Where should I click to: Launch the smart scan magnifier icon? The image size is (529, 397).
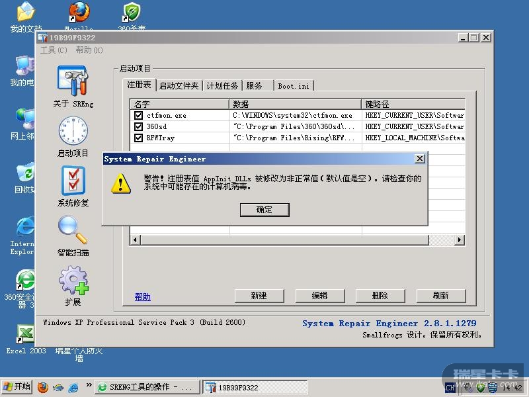point(73,230)
